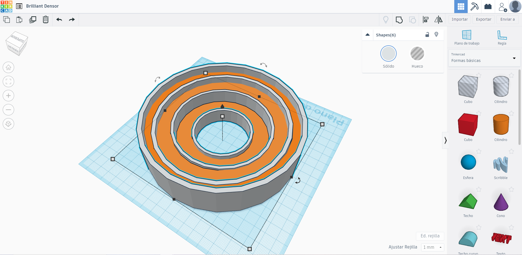Pick the striped hole Cubo shape
The height and width of the screenshot is (255, 522).
pyautogui.click(x=468, y=87)
